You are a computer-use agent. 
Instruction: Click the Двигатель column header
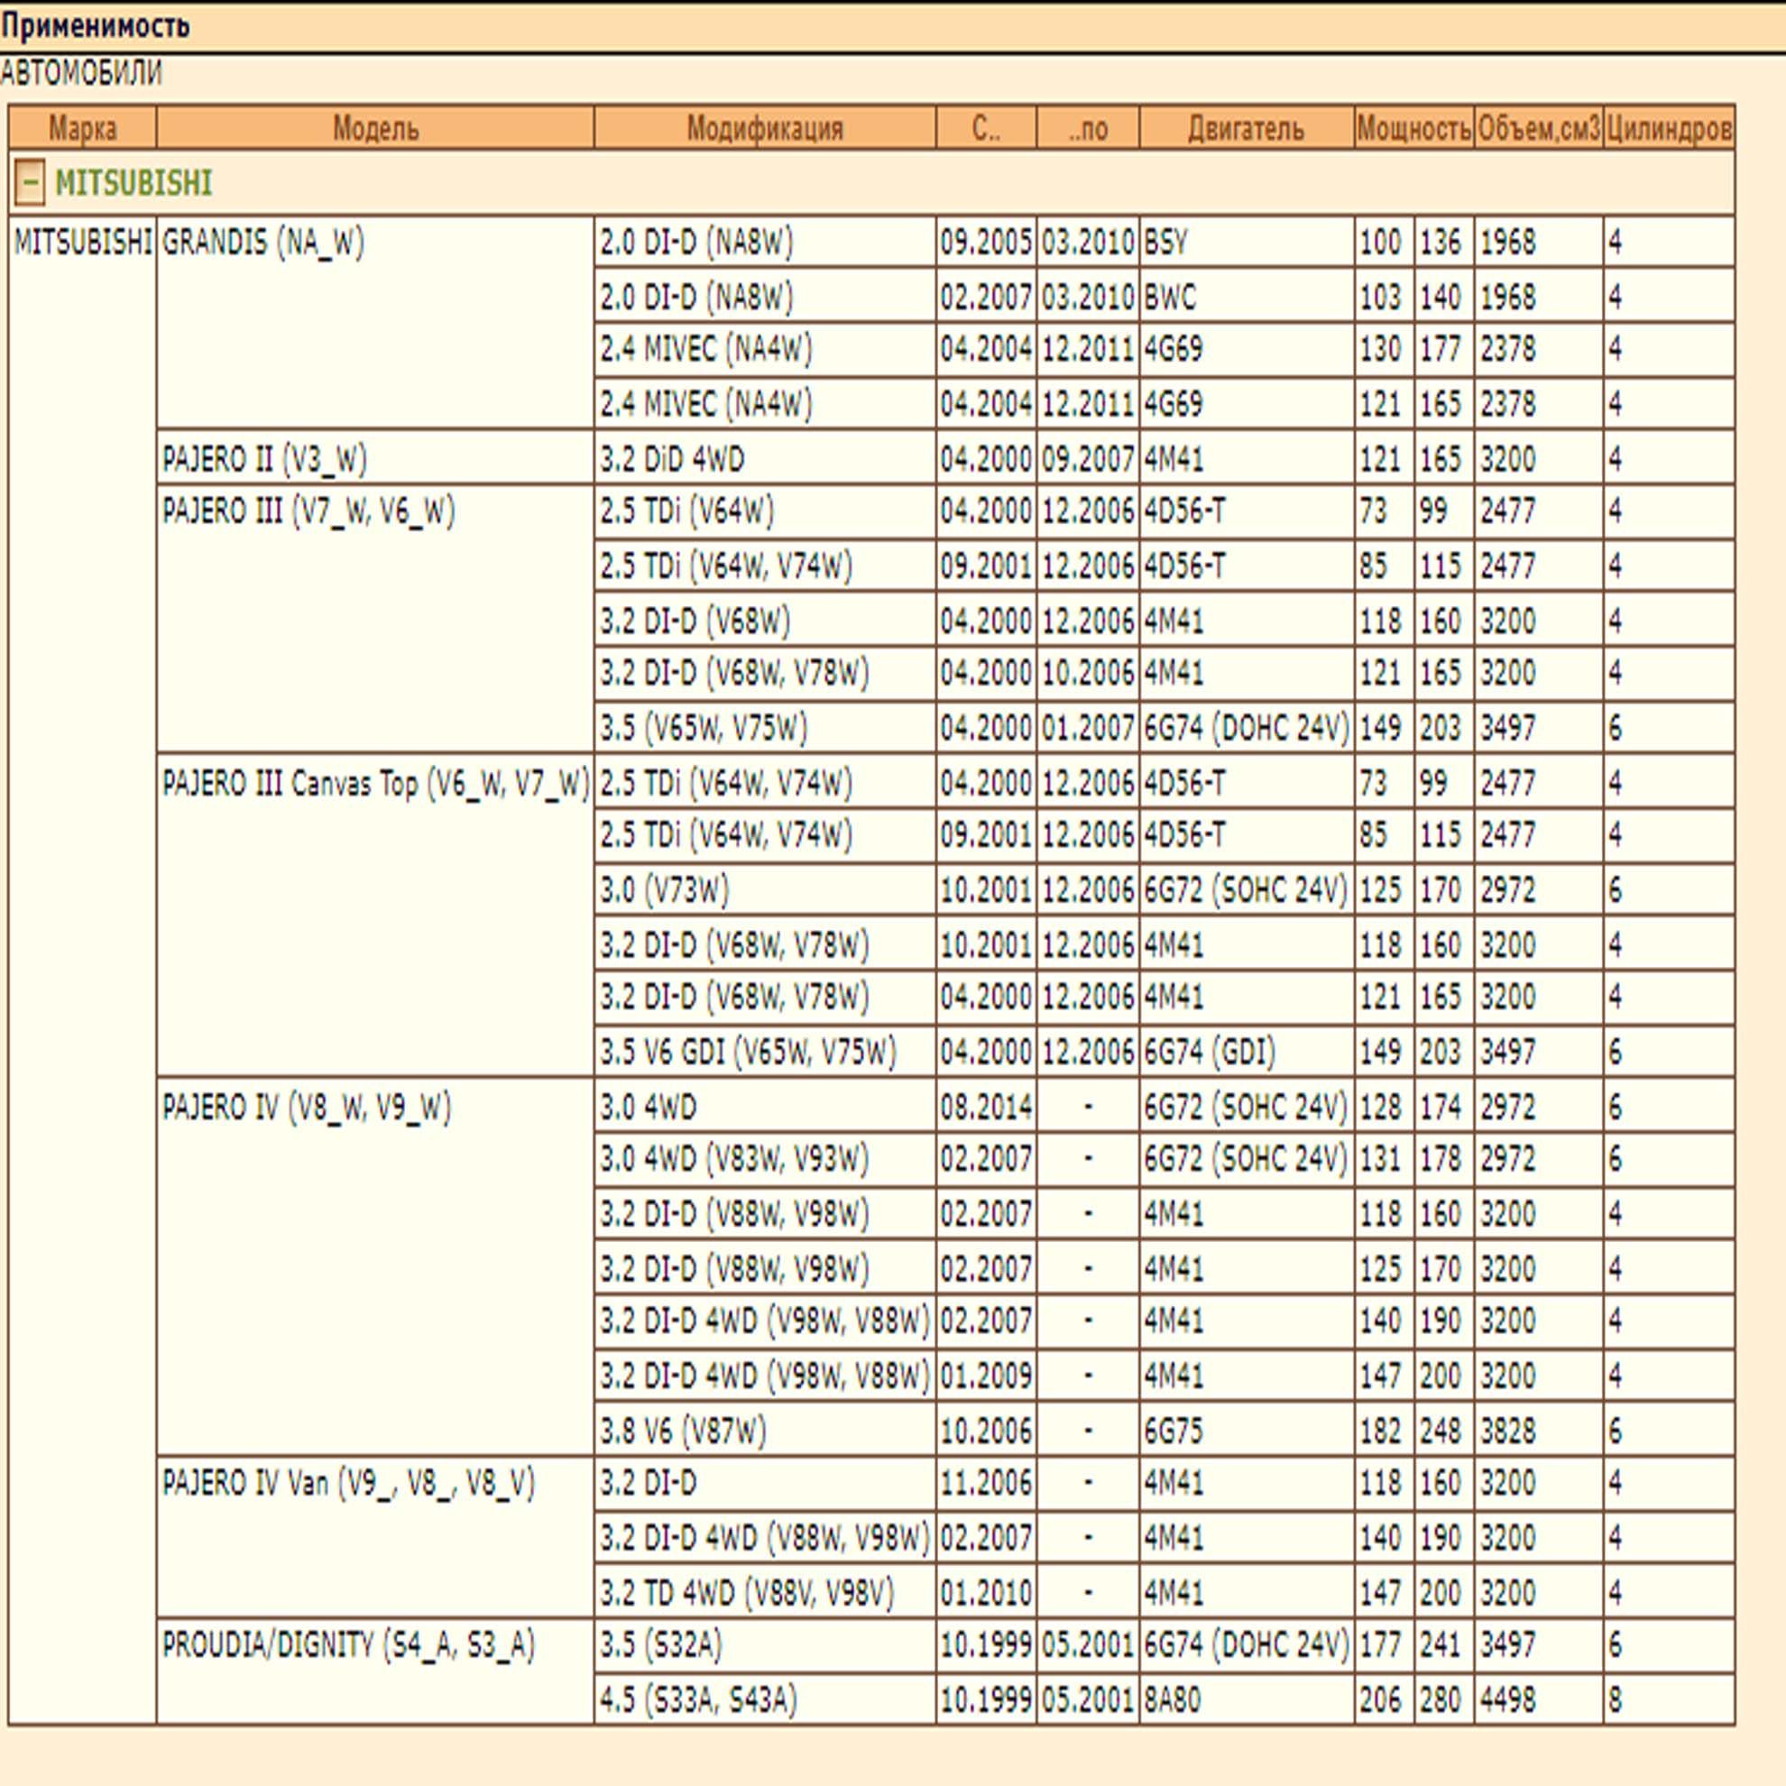[1246, 127]
